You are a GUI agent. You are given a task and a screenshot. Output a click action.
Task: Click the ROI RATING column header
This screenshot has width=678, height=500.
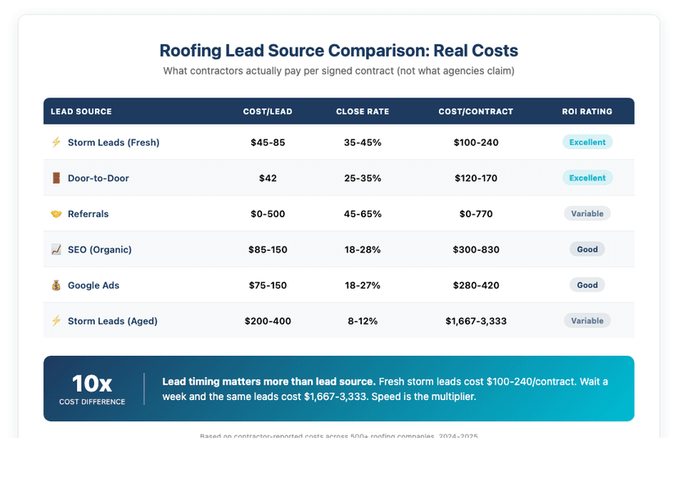[x=587, y=111]
